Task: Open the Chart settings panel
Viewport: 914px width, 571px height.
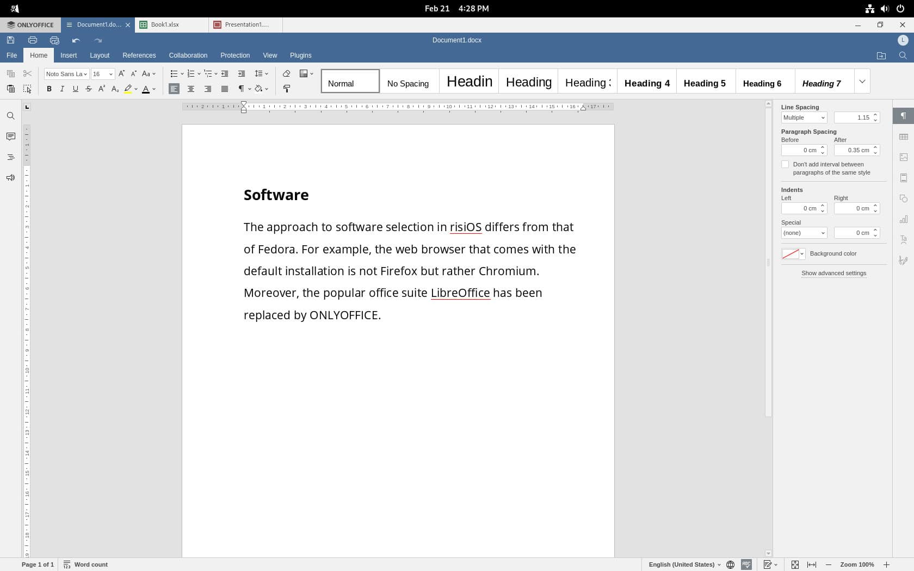Action: coord(904,219)
